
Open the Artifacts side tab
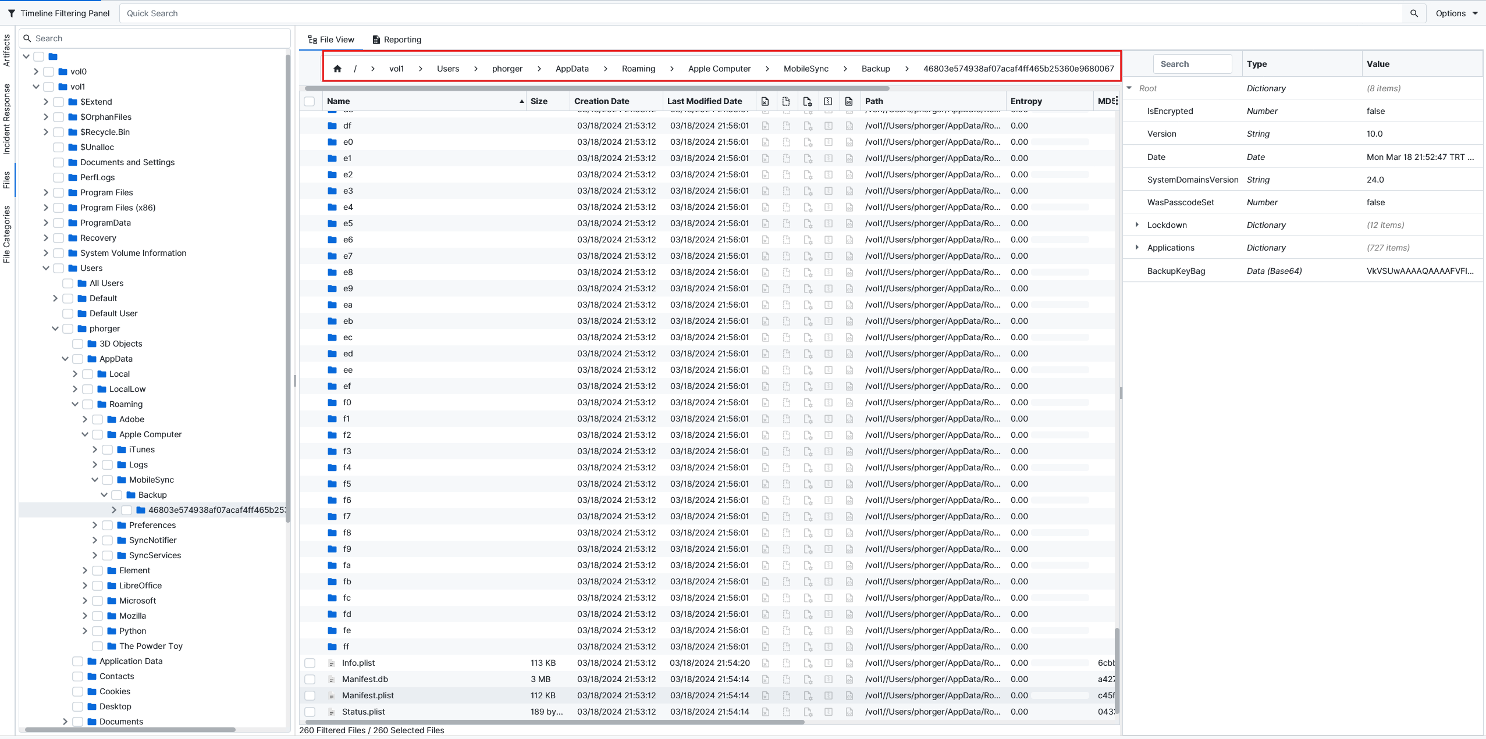[7, 51]
